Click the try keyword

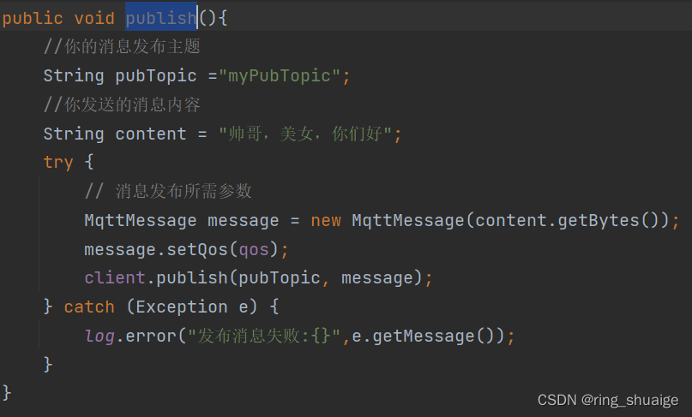[x=58, y=162]
